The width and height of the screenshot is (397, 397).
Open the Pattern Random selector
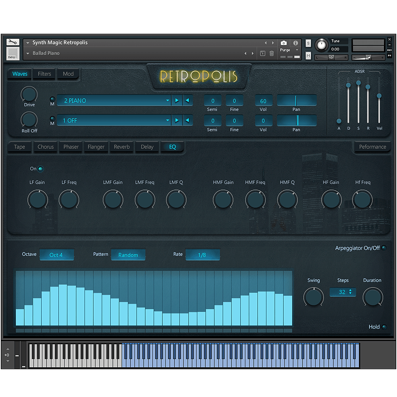(128, 255)
